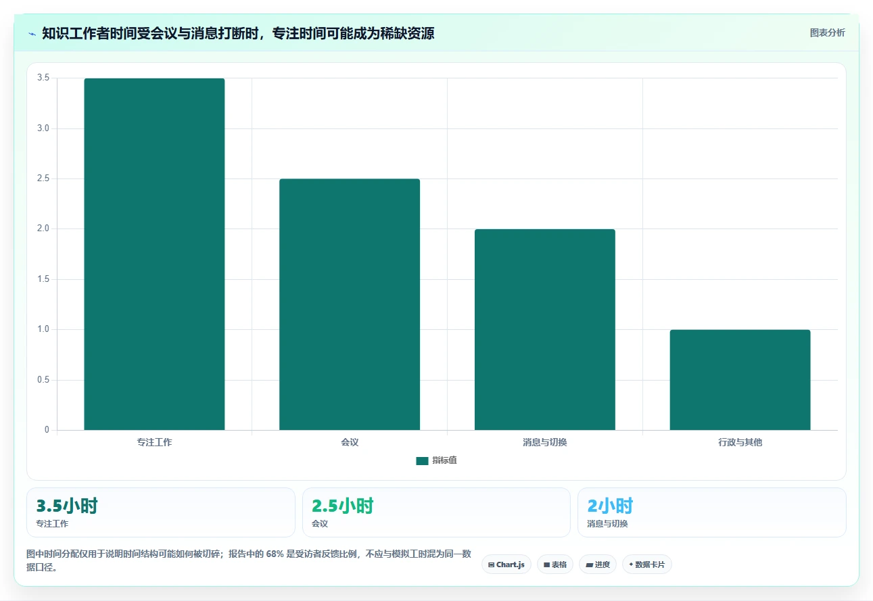Click the 3.5 y-axis tick label
This screenshot has height=601, width=873.
pyautogui.click(x=43, y=78)
